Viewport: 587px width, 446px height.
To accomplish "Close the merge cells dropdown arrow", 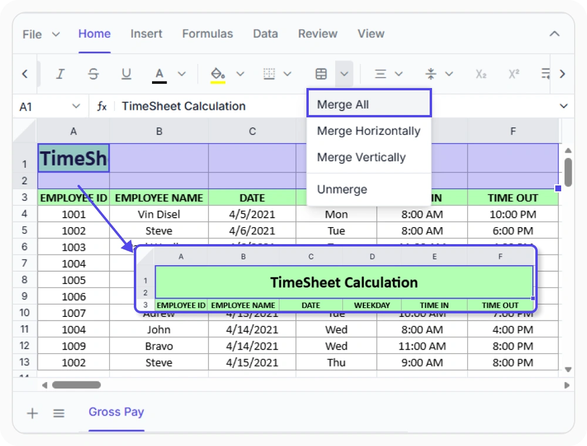I will click(x=344, y=74).
